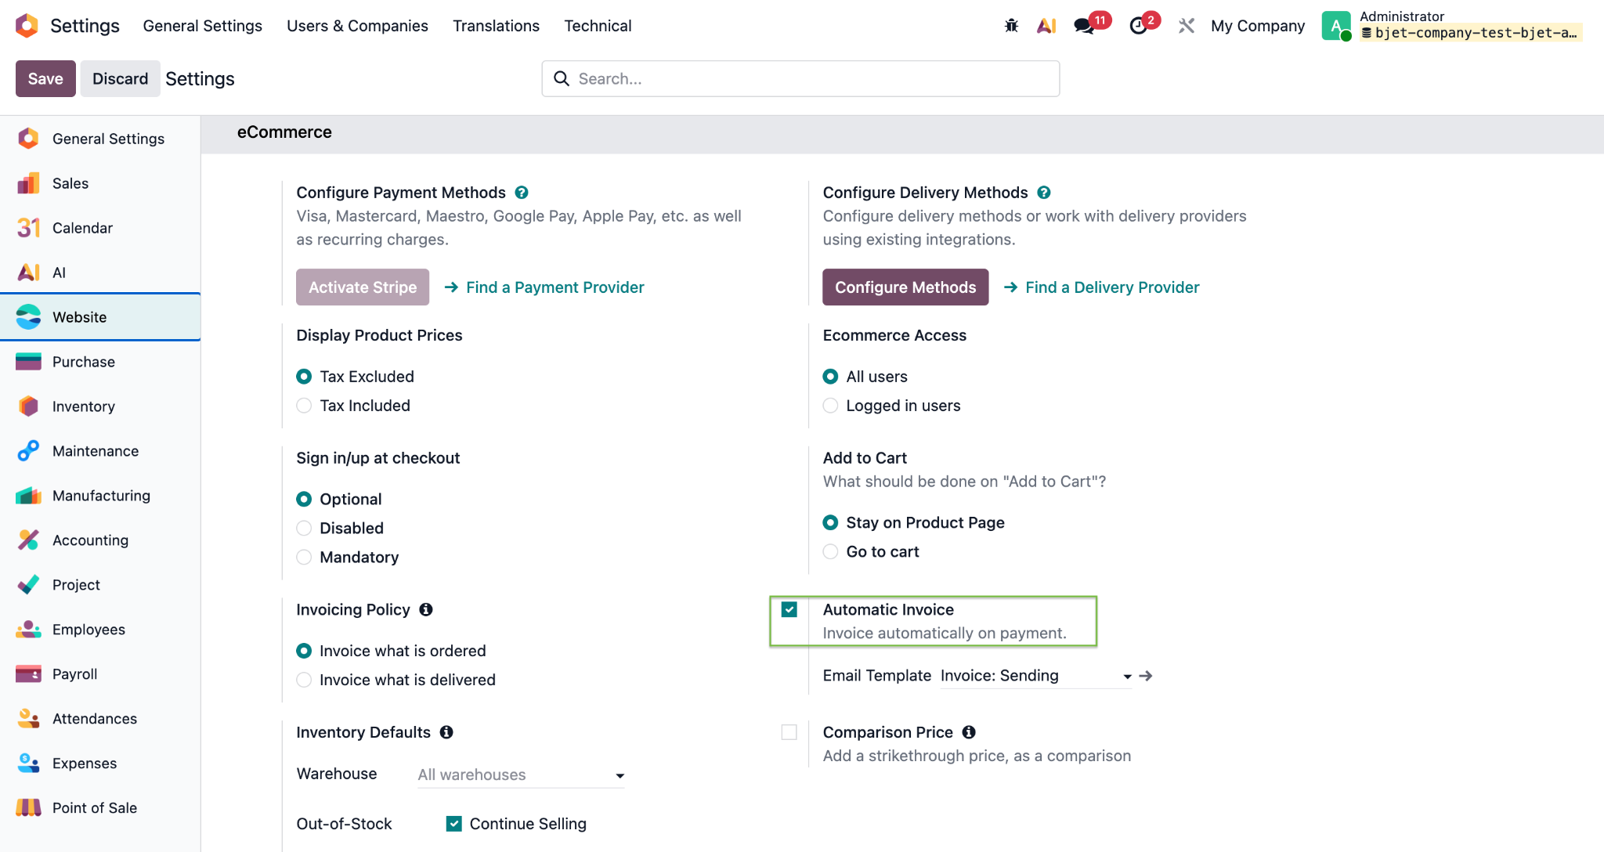Screen dimensions: 1604x852
Task: Select Tax Included price display
Action: coord(304,406)
